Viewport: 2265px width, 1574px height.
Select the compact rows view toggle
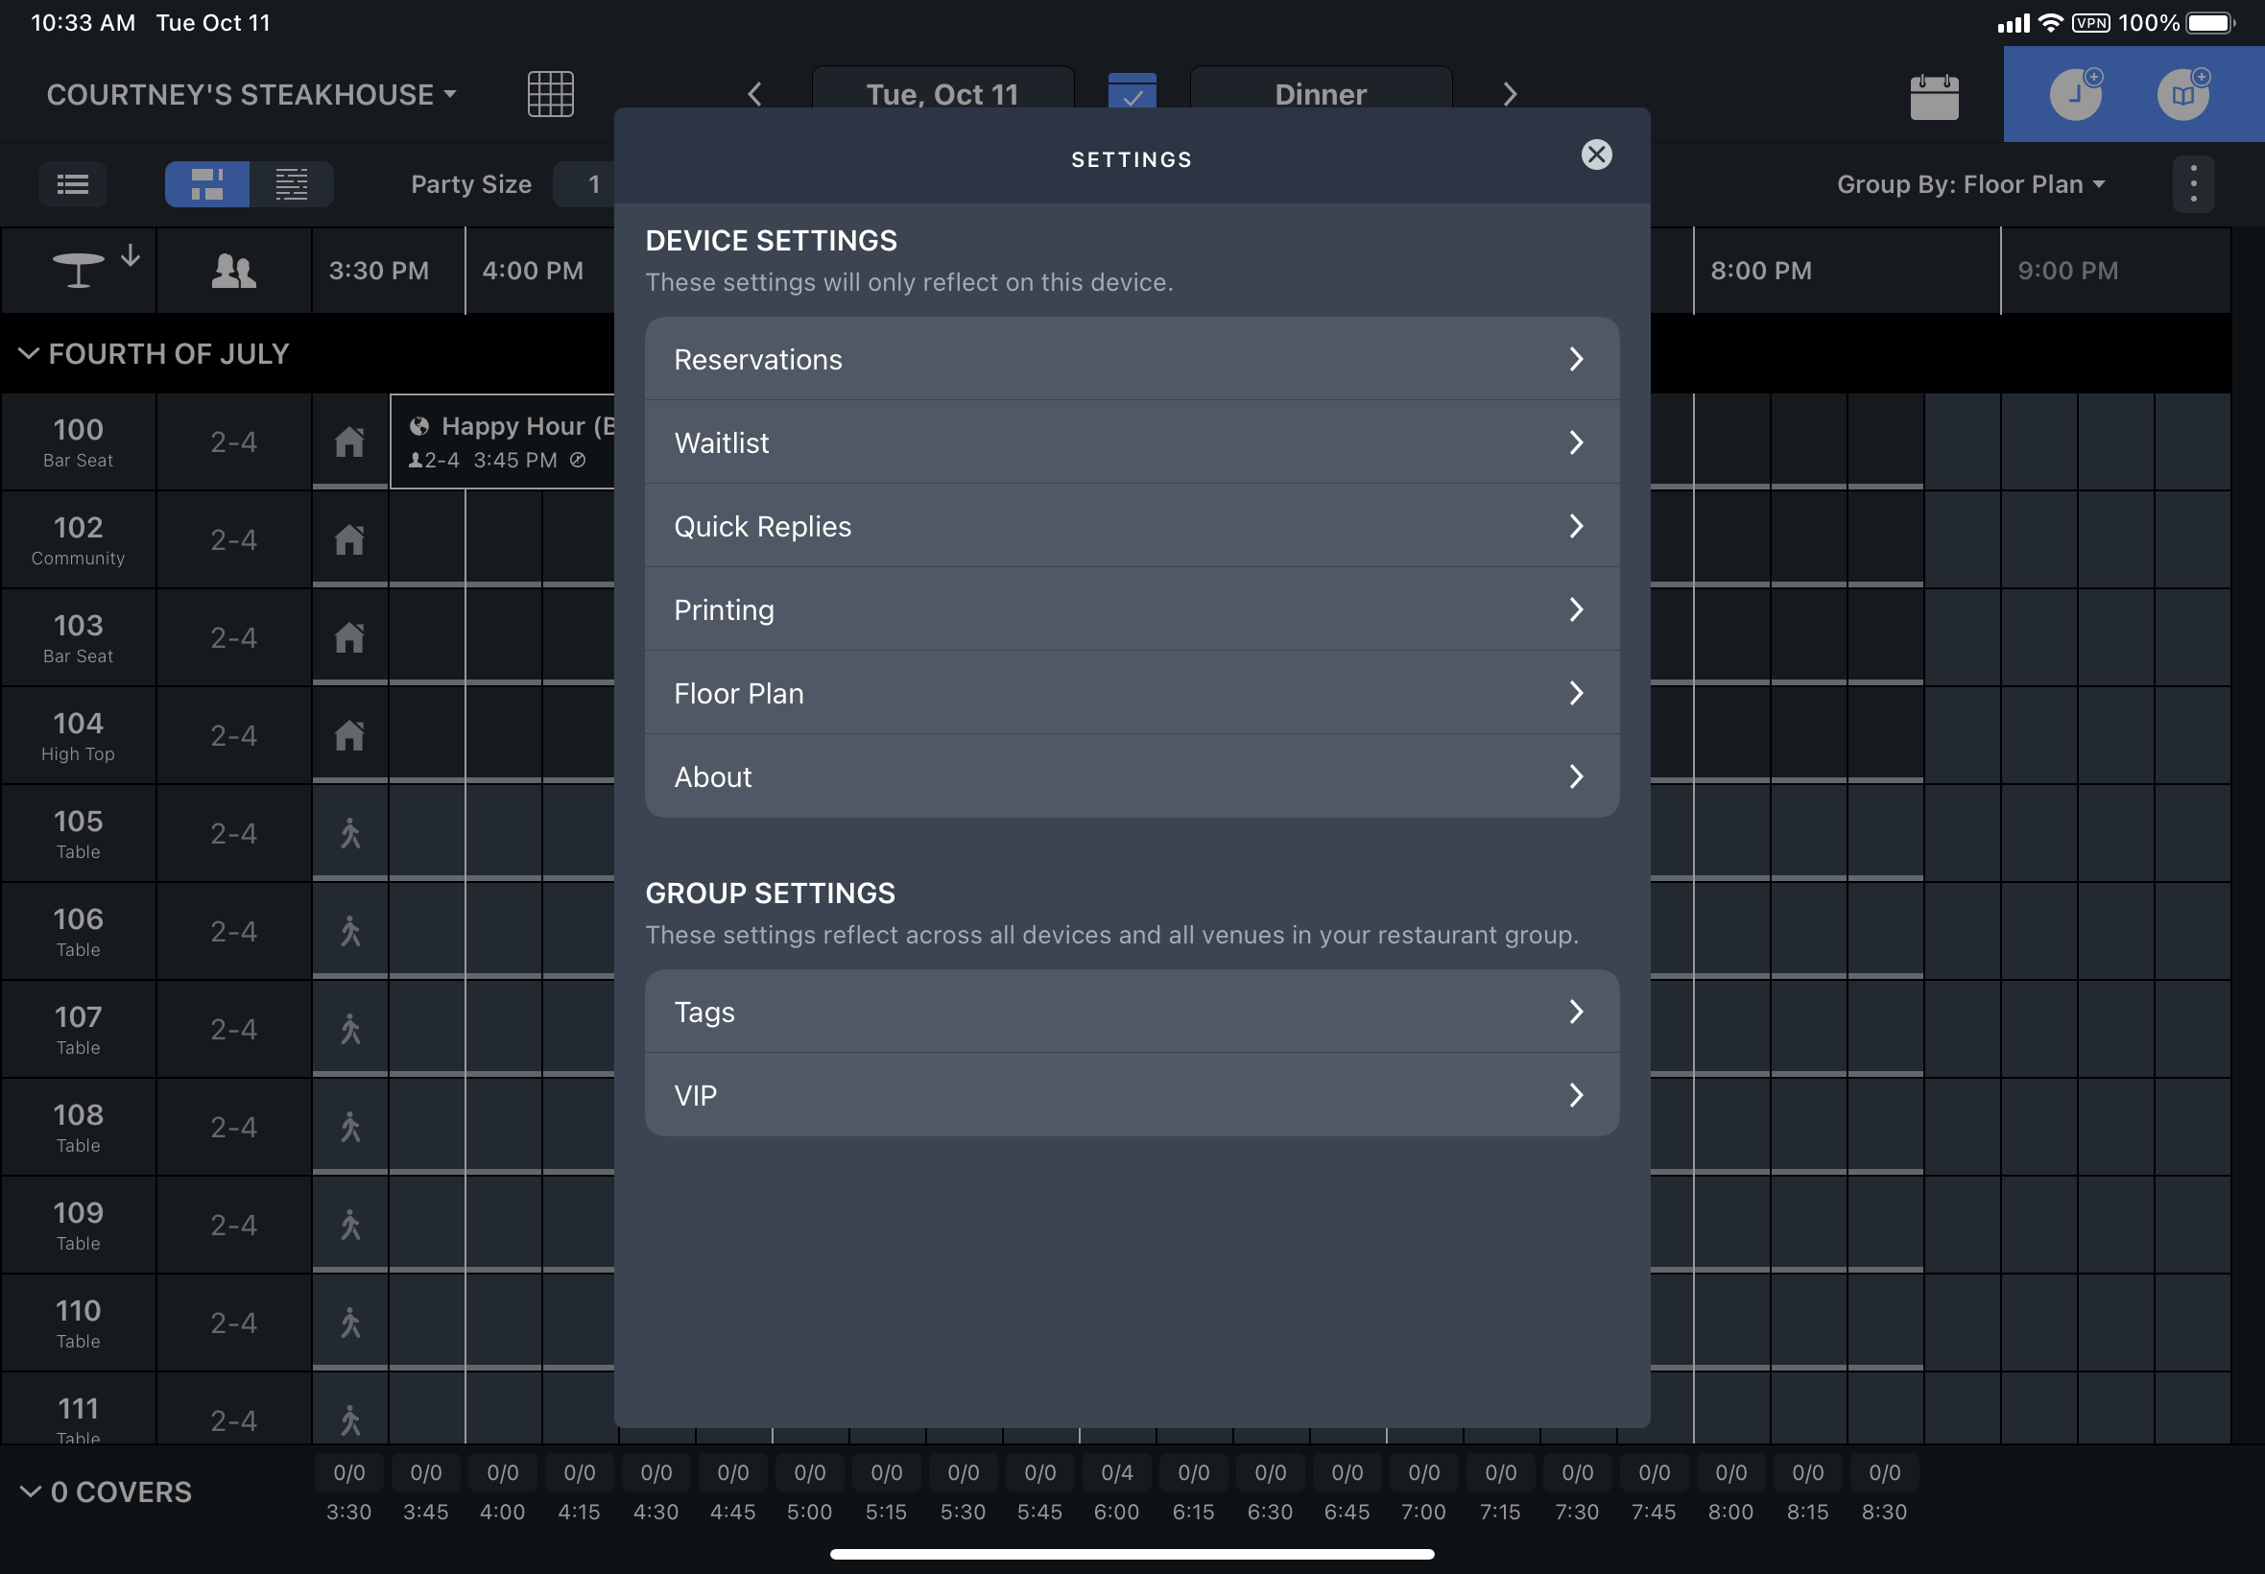[291, 184]
